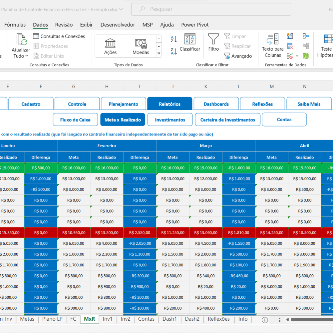The width and height of the screenshot is (333, 333).
Task: Click the Data Validation icon
Action: tap(290, 56)
